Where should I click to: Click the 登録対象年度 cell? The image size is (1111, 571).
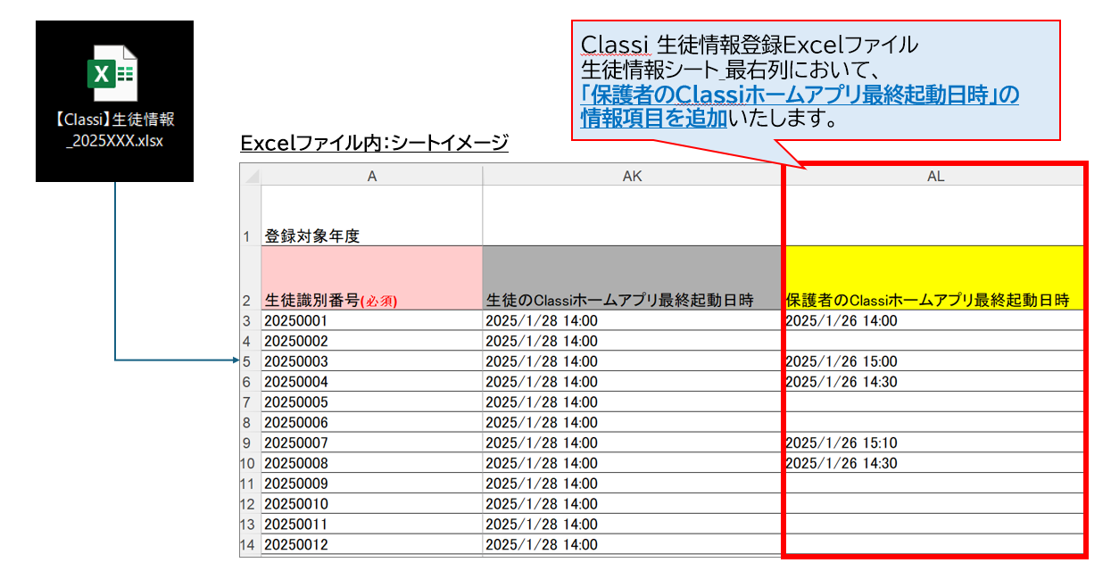pyautogui.click(x=371, y=215)
